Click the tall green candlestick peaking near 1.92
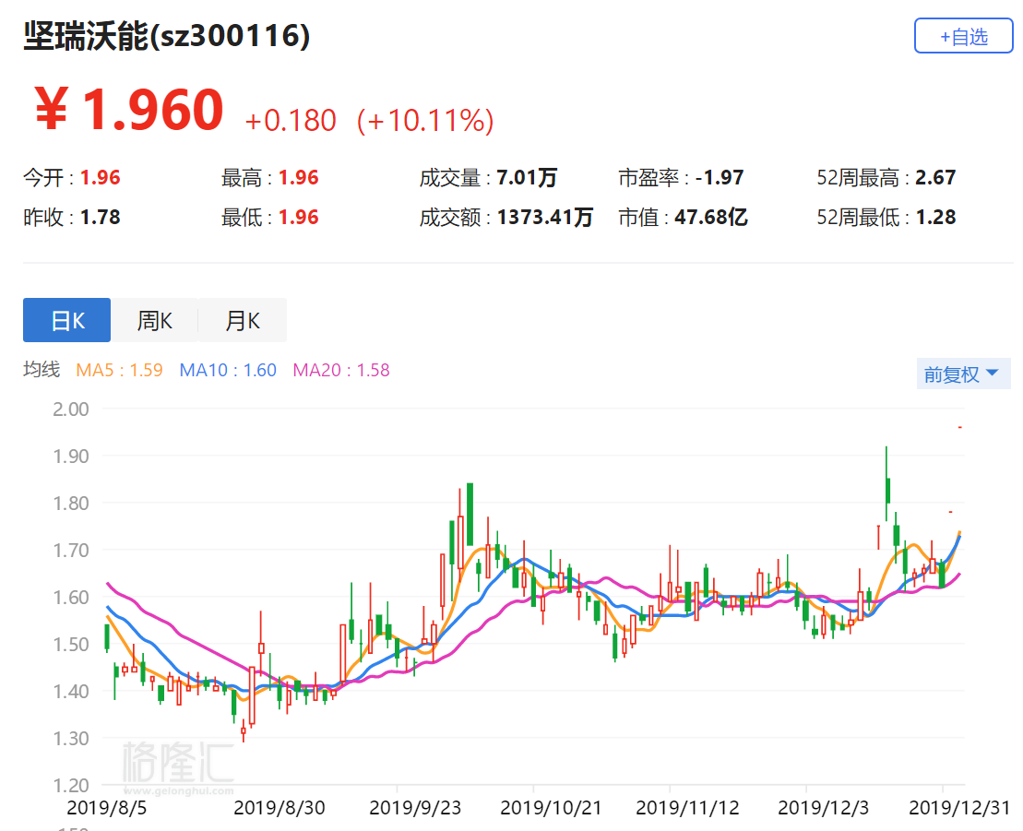The height and width of the screenshot is (831, 1023). 887,483
